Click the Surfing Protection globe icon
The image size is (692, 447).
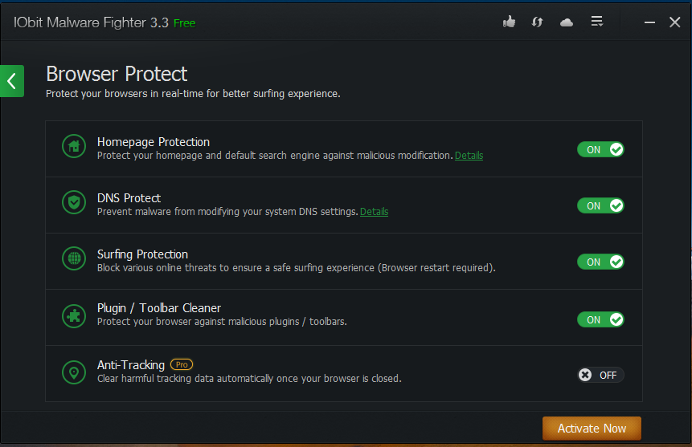74,258
